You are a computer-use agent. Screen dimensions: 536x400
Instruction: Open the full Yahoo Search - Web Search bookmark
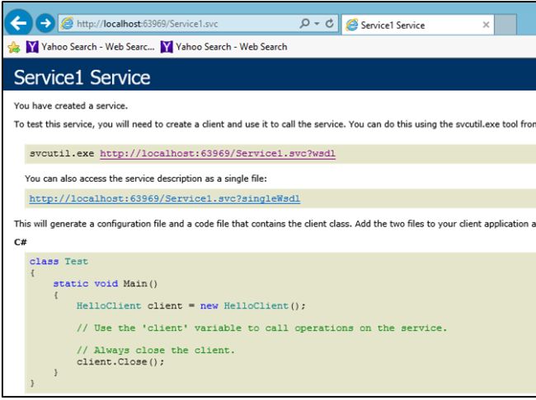[224, 47]
